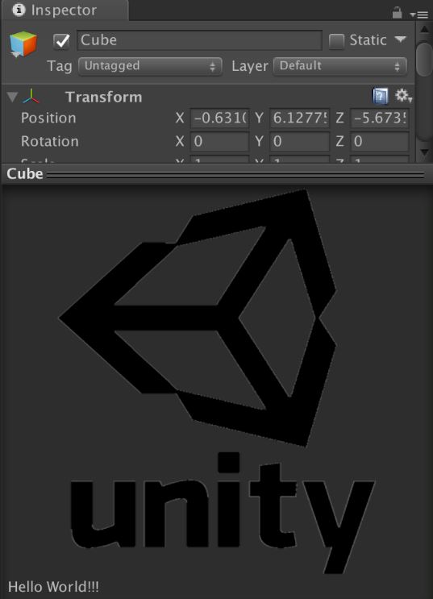Toggle the Cube active checkbox
The height and width of the screenshot is (599, 433).
click(61, 40)
